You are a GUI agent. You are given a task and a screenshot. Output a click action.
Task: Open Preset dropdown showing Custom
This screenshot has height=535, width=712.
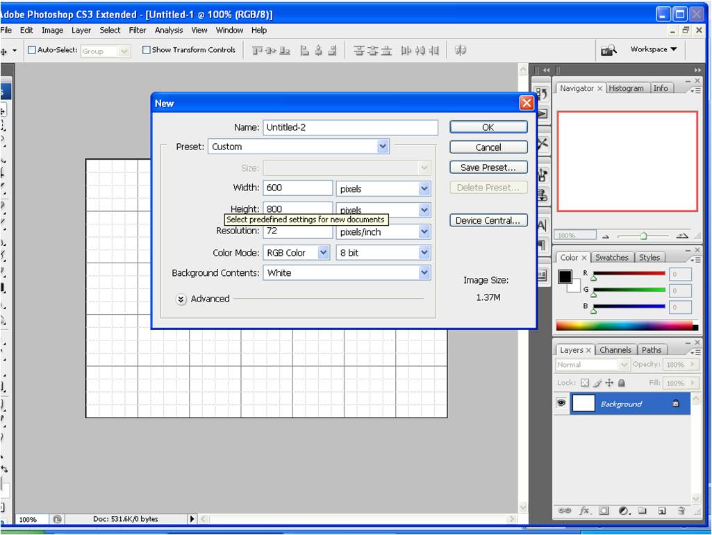pos(298,147)
